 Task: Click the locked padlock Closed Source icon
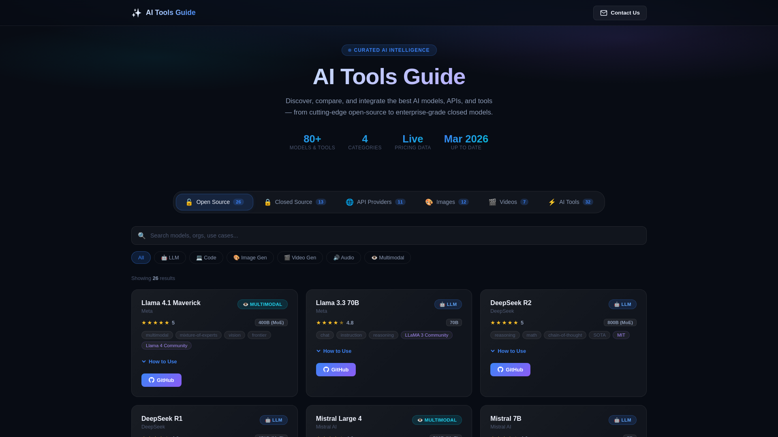pos(267,202)
